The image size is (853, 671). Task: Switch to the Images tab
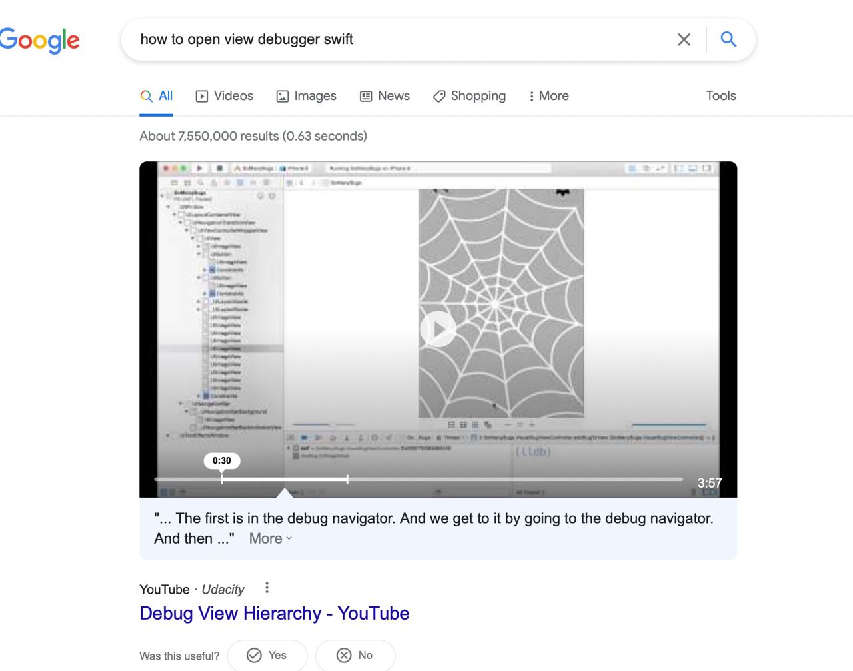[306, 96]
